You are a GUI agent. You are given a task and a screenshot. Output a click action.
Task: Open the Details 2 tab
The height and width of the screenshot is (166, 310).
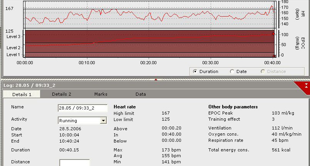pyautogui.click(x=62, y=94)
